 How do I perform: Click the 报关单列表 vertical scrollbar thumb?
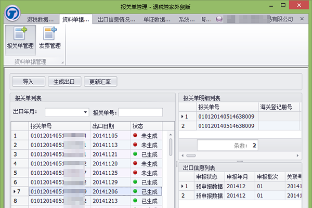point(171,147)
